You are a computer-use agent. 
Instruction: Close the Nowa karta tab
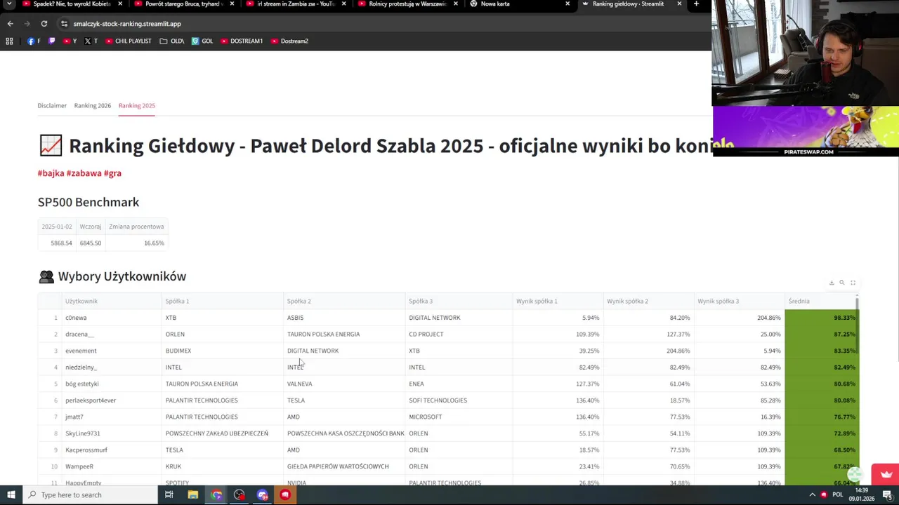[567, 4]
